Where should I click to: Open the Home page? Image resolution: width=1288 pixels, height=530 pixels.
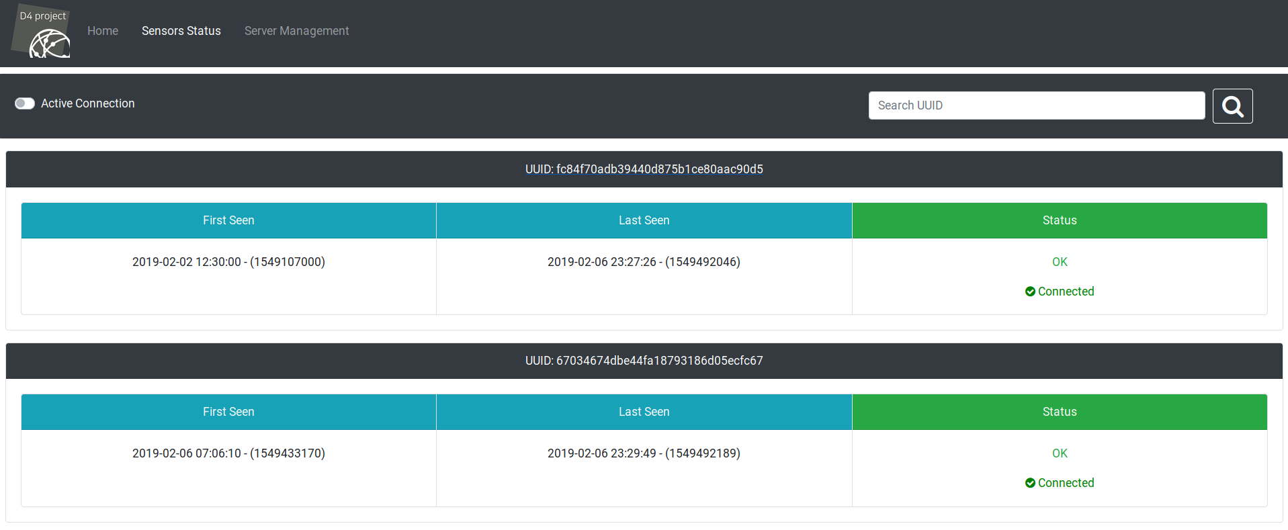point(102,31)
